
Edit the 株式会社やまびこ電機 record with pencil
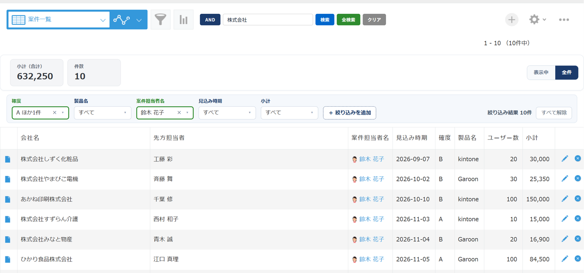coord(565,178)
